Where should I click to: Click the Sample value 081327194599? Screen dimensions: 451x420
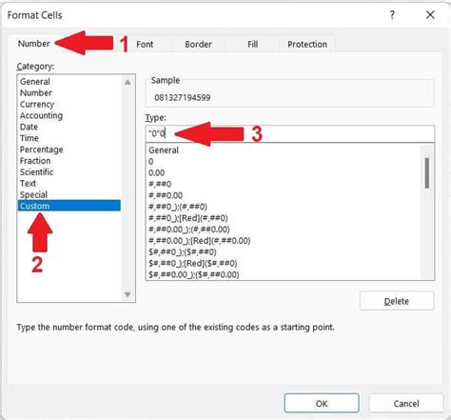point(183,97)
